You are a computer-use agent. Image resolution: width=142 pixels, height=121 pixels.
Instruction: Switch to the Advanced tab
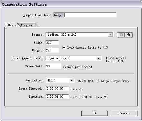tap(28, 25)
